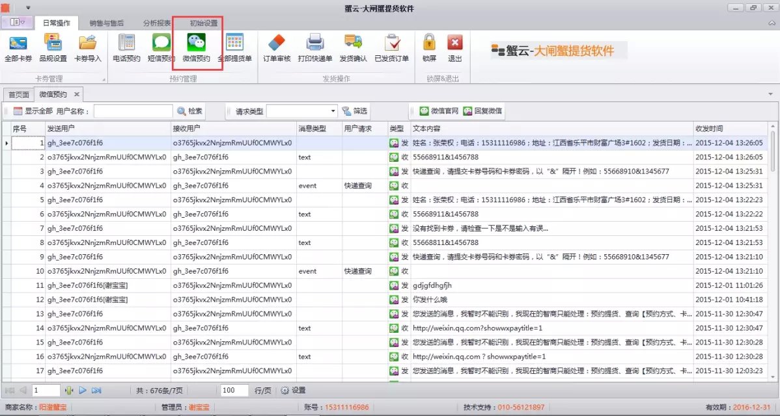The width and height of the screenshot is (780, 416).
Task: Click 发货确认 shipment confirm icon
Action: (x=353, y=48)
